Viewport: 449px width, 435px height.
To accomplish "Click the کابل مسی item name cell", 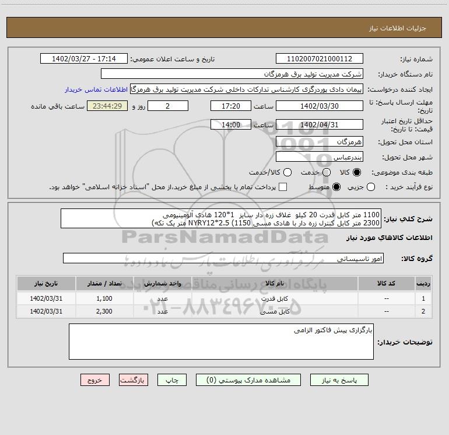I will 275,311.
